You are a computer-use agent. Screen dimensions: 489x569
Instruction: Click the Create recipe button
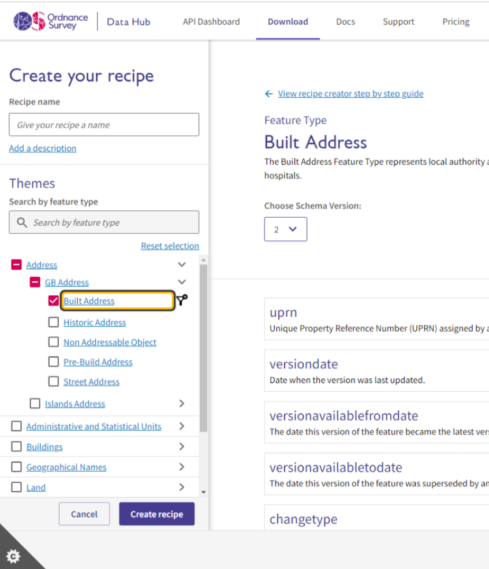156,514
